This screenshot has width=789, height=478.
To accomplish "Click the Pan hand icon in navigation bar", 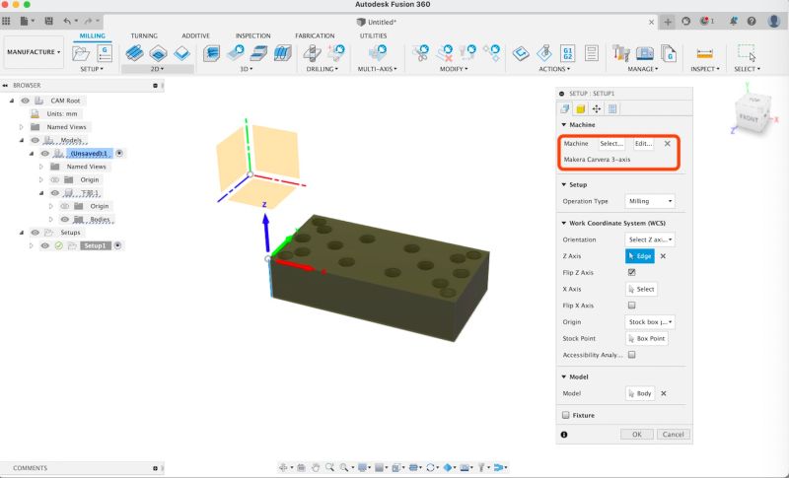I will [316, 467].
